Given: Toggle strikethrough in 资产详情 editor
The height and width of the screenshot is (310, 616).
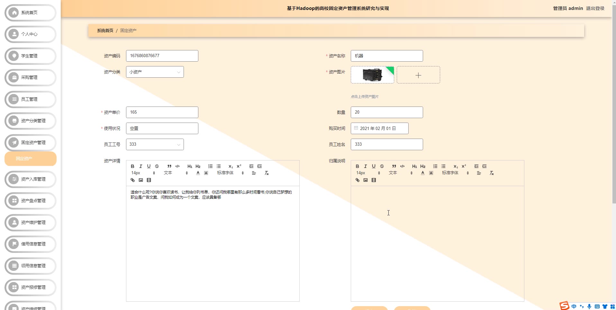Looking at the screenshot, I should pyautogui.click(x=157, y=166).
